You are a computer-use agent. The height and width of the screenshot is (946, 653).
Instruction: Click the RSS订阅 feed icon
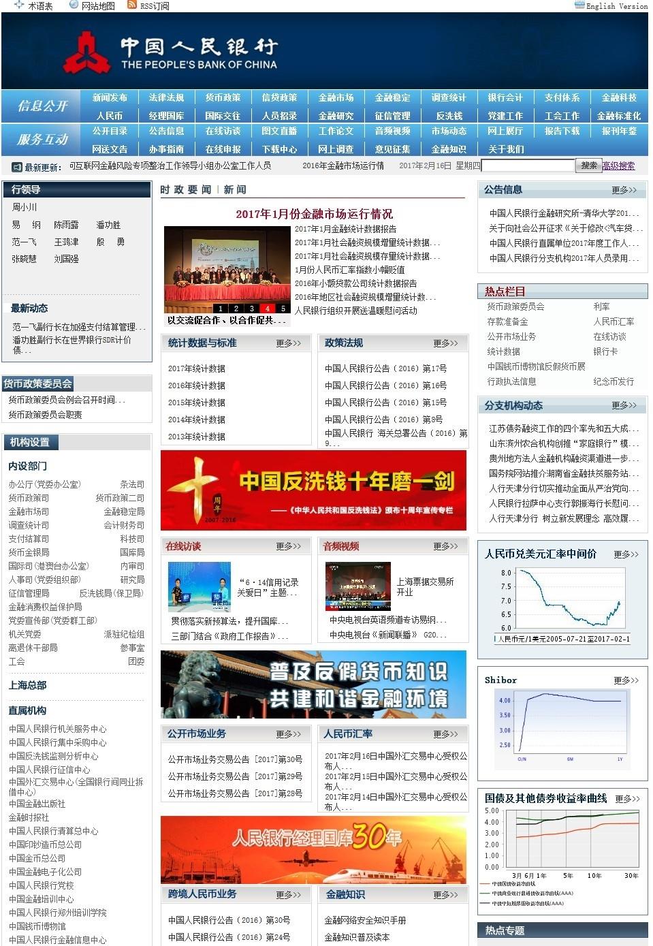click(132, 5)
